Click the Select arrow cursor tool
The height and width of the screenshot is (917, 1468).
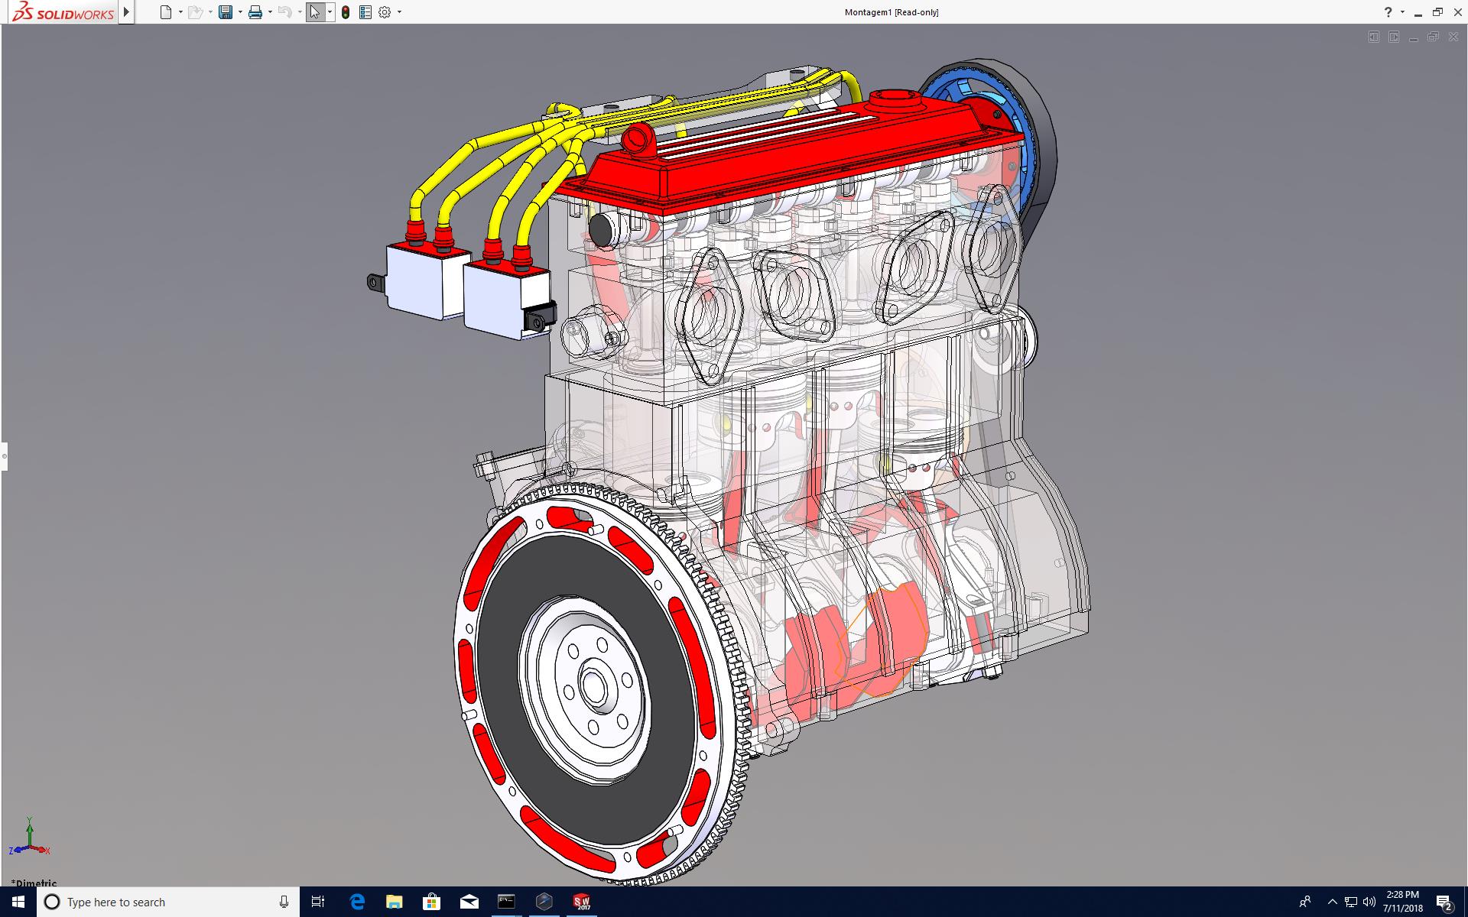[x=314, y=12]
